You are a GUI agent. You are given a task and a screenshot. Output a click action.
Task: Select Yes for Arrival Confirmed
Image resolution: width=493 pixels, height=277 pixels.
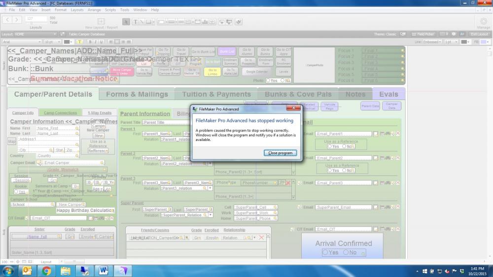pyautogui.click(x=325, y=253)
